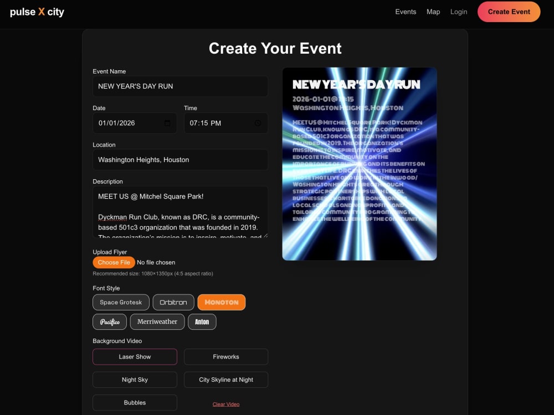Select the Anton font style
Image resolution: width=554 pixels, height=415 pixels.
(x=202, y=322)
